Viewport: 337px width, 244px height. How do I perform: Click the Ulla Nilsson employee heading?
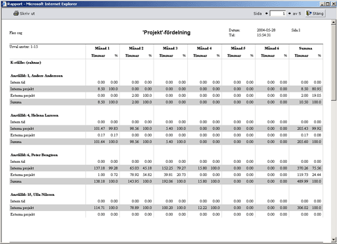tap(32, 195)
